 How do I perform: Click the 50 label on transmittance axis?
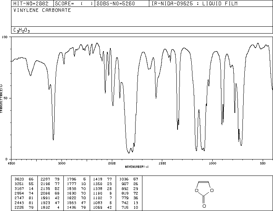[6, 98]
